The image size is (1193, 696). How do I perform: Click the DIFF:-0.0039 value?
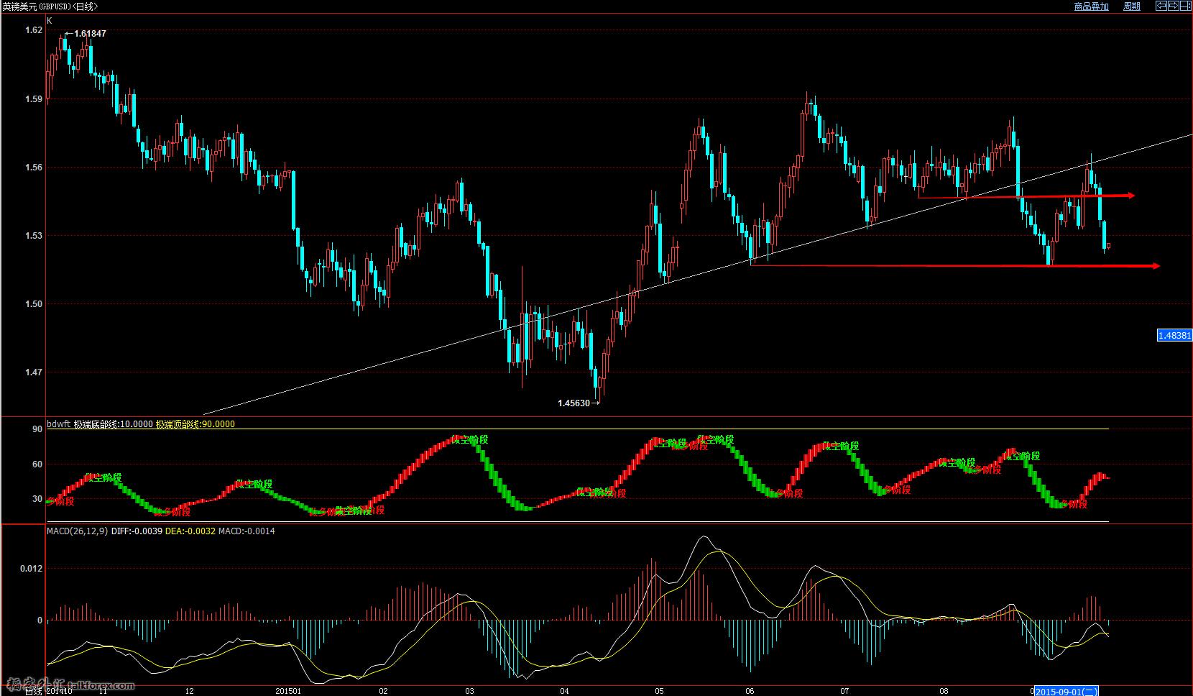tap(137, 531)
